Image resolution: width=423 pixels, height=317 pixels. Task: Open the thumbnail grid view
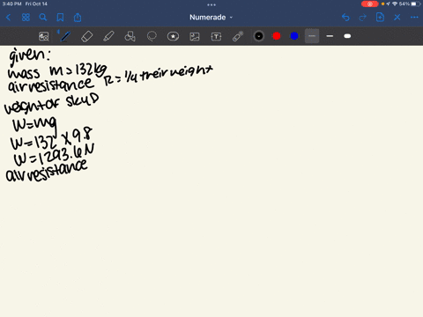point(26,18)
